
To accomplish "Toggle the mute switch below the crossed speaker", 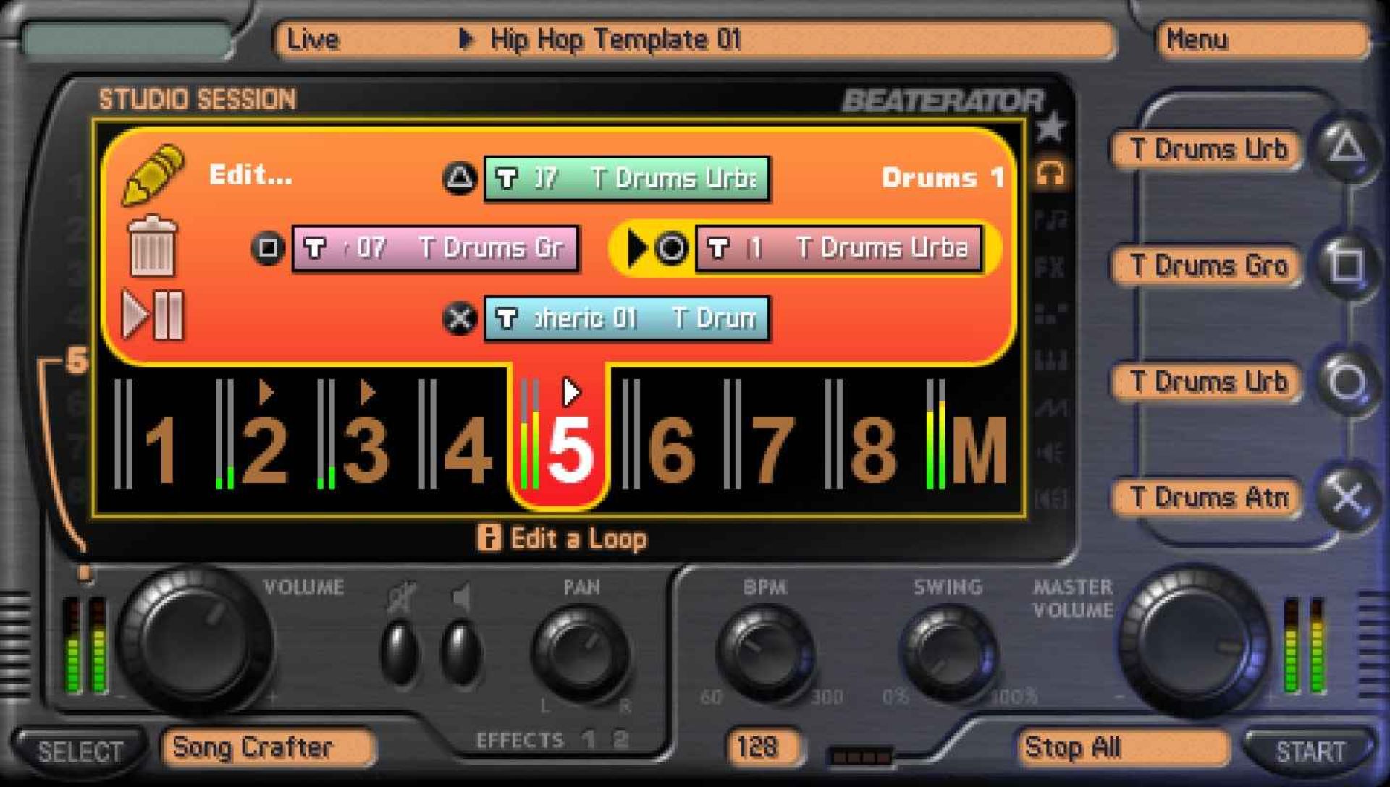I will 400,652.
